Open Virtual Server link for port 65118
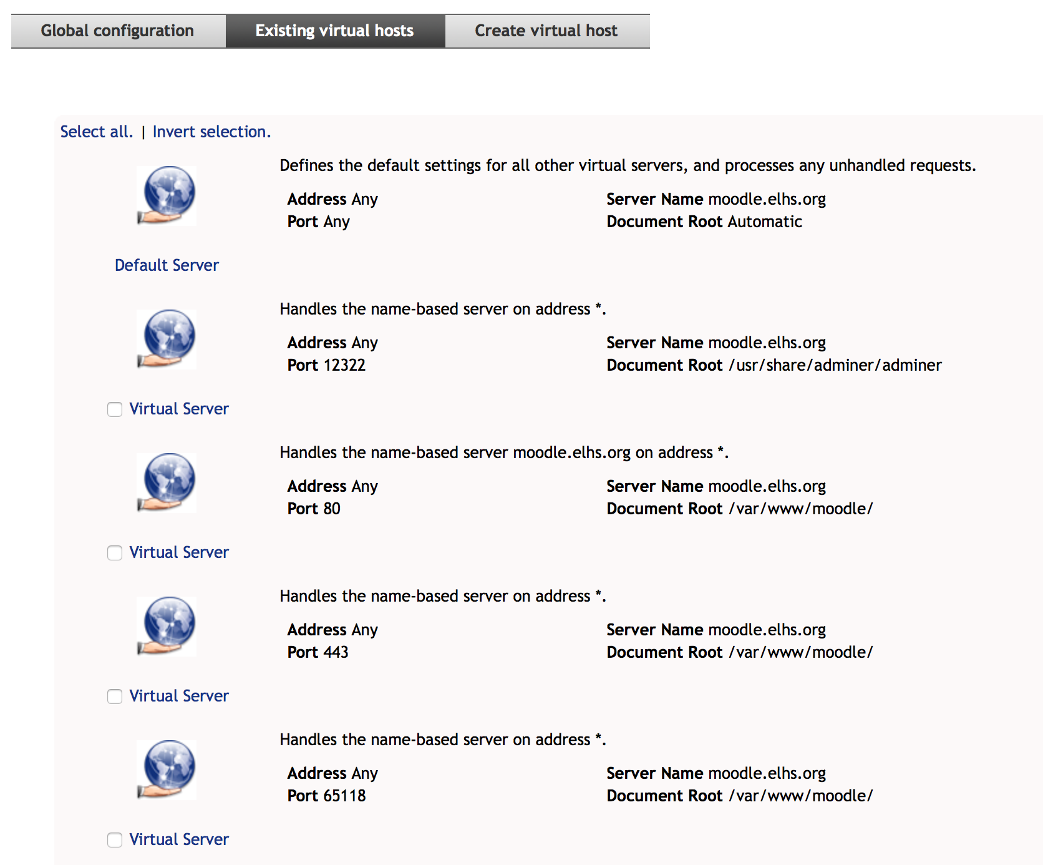This screenshot has width=1043, height=865. pos(179,839)
